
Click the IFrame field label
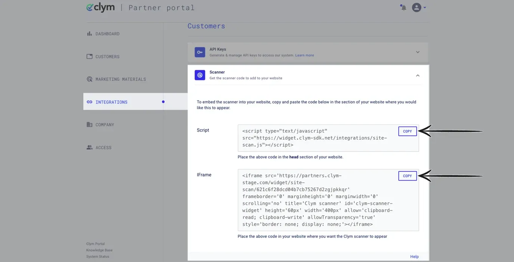tap(204, 175)
